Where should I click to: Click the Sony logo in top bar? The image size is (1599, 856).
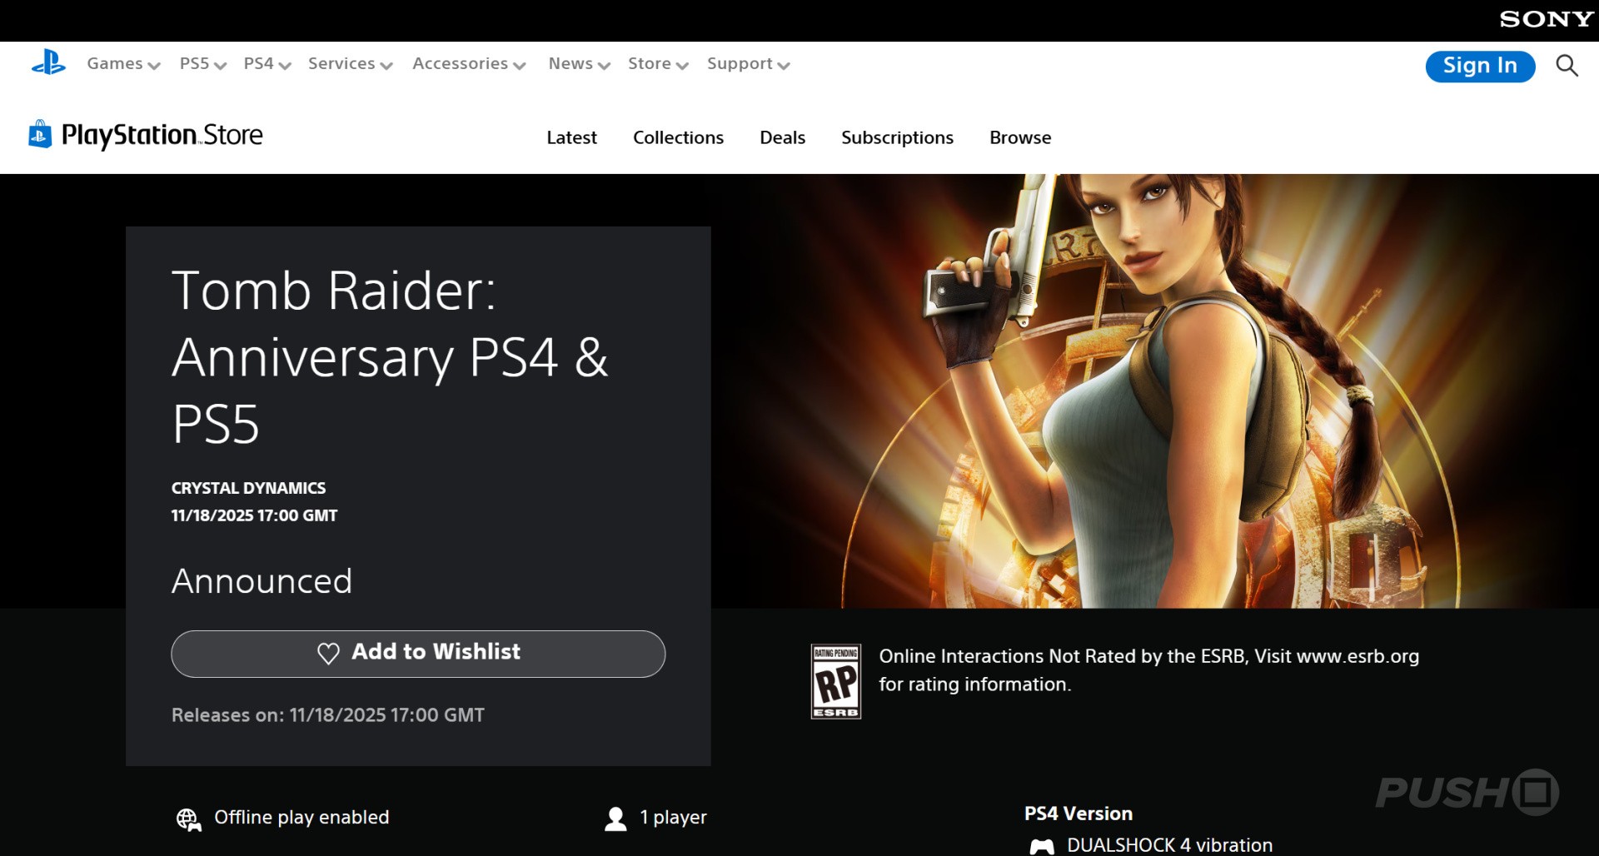point(1546,19)
